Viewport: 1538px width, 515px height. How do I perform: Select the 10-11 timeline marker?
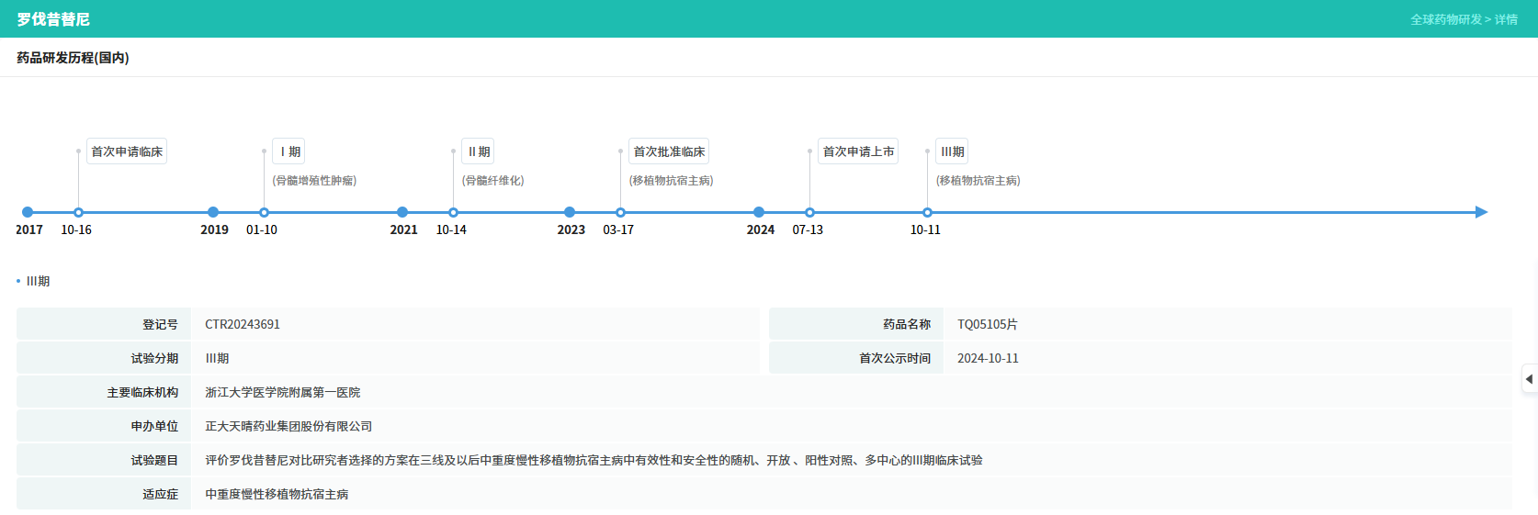(x=927, y=212)
